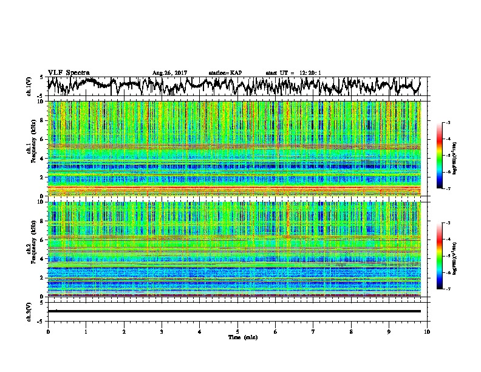Click ch.1 frequency axis tick "8"
Image resolution: width=481 pixels, height=372 pixels.
click(43, 120)
